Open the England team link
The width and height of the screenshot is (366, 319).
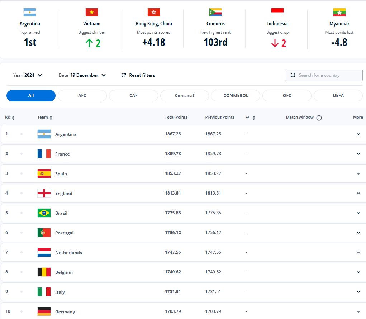pyautogui.click(x=63, y=193)
